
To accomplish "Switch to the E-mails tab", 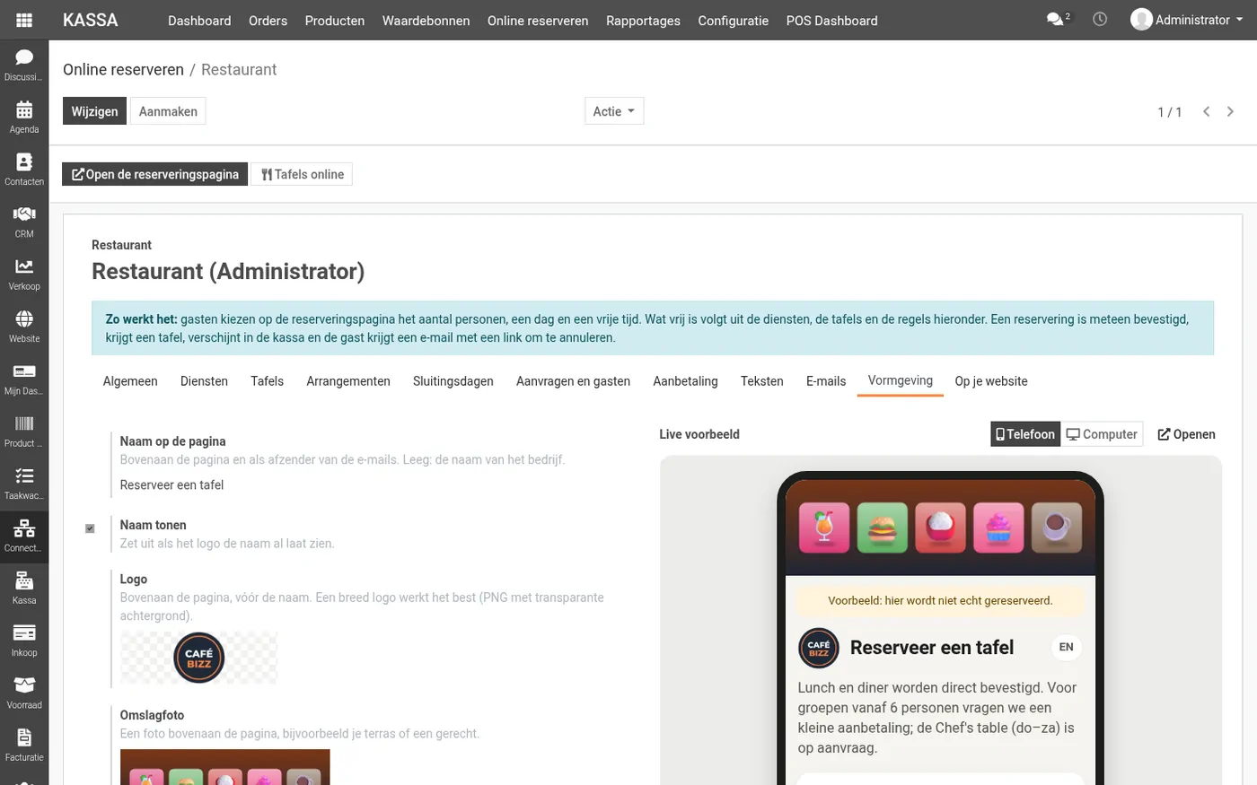I will [x=826, y=381].
